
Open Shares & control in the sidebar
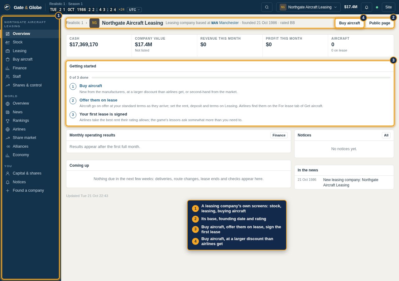tap(31, 85)
